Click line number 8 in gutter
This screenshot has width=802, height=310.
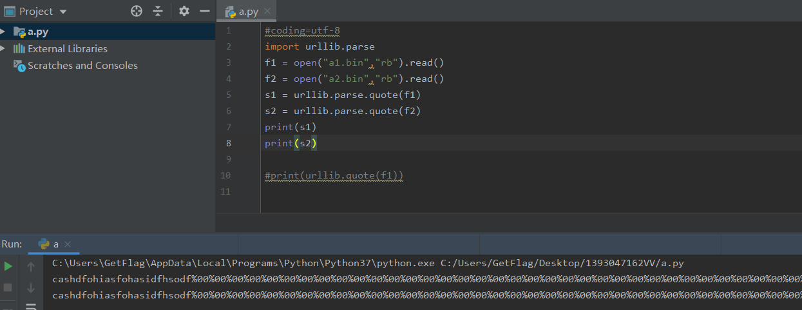[228, 143]
